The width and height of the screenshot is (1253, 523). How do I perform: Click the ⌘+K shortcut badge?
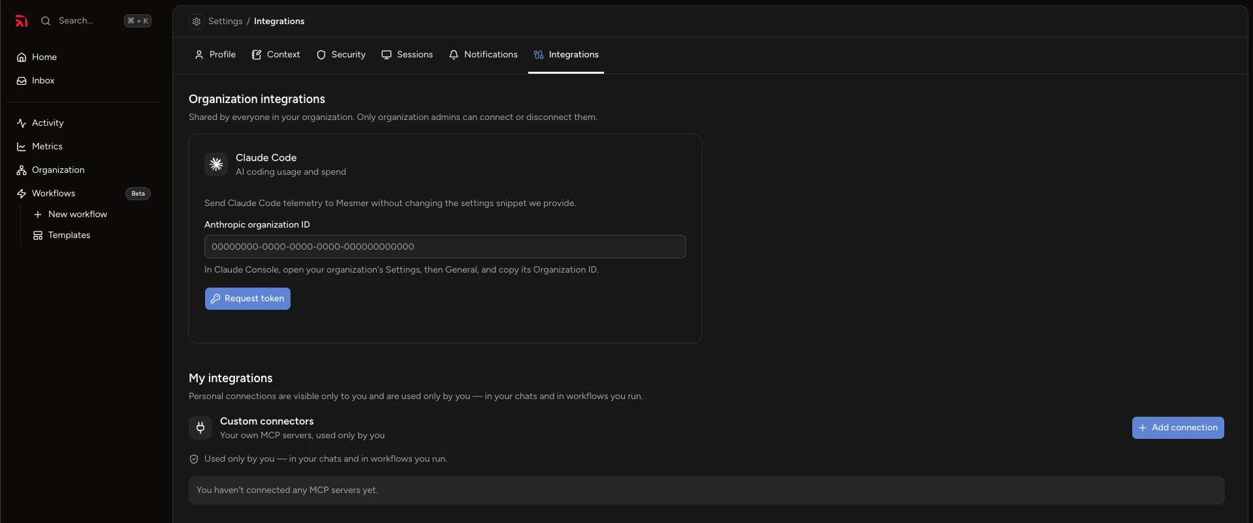[138, 21]
